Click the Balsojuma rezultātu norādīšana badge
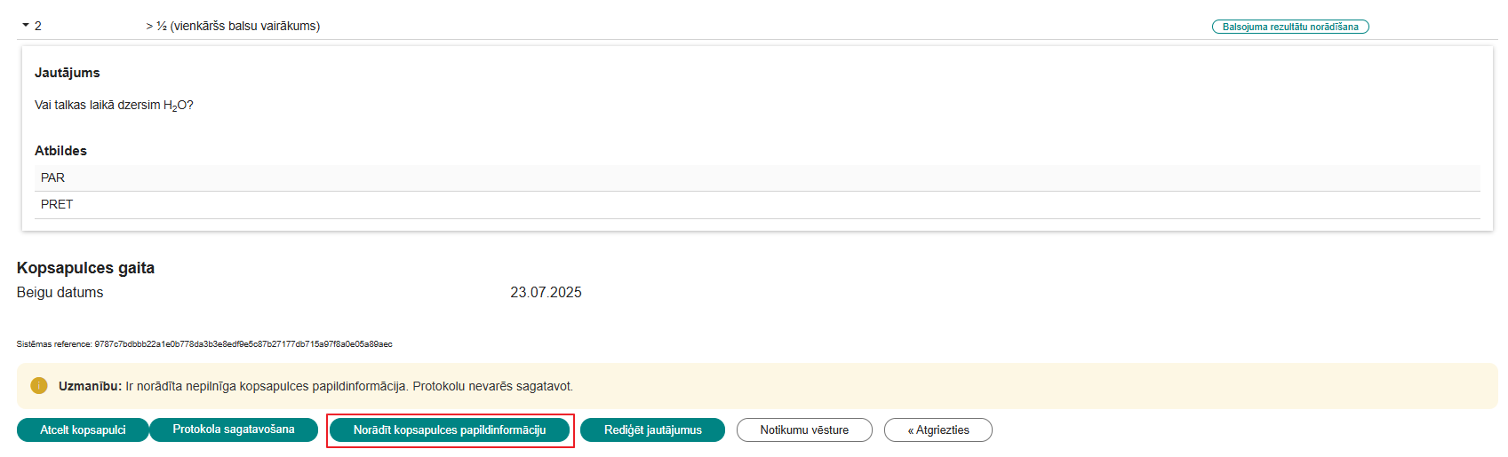 pos(1289,27)
